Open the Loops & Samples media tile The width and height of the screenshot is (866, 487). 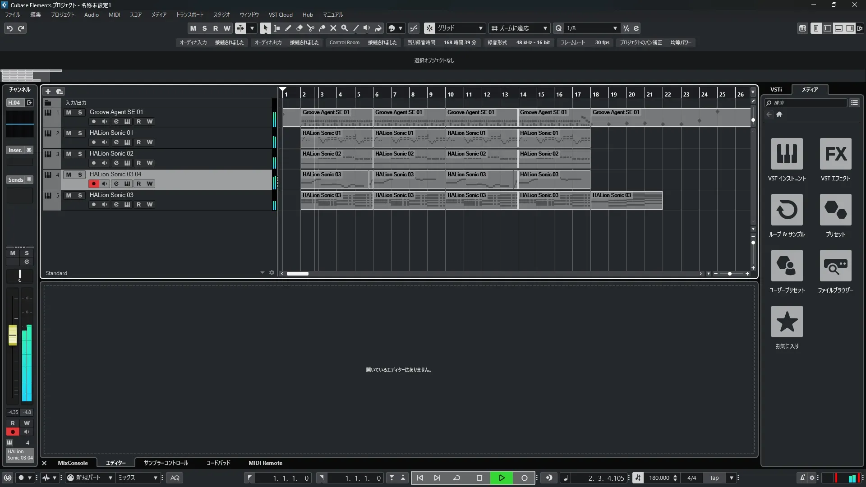787,210
